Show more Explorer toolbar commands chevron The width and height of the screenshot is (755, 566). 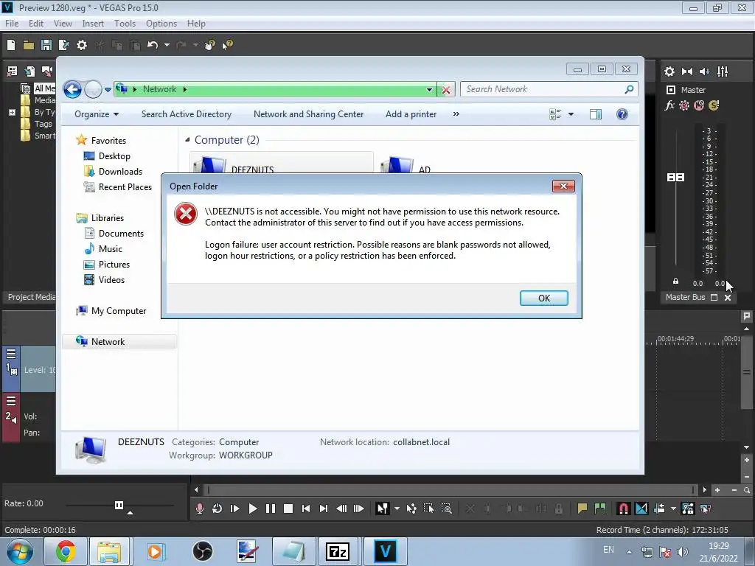(456, 114)
